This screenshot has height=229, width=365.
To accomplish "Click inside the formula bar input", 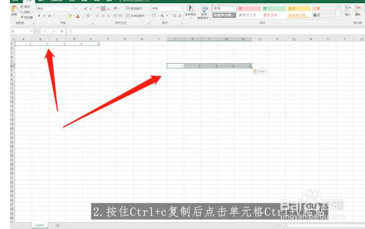I will point(216,31).
